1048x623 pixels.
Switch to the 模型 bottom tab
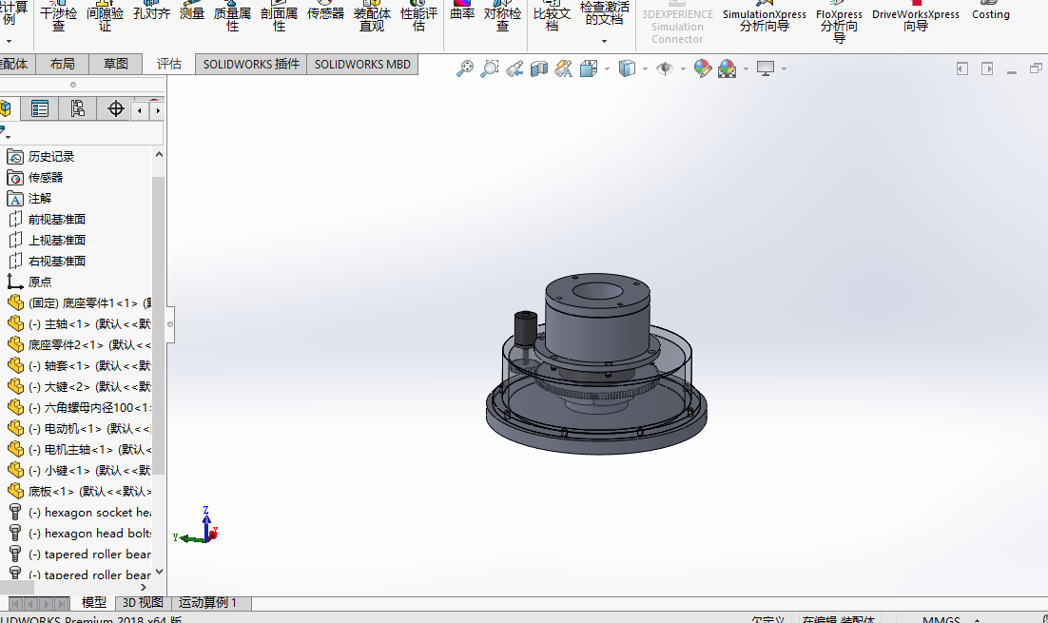point(93,602)
